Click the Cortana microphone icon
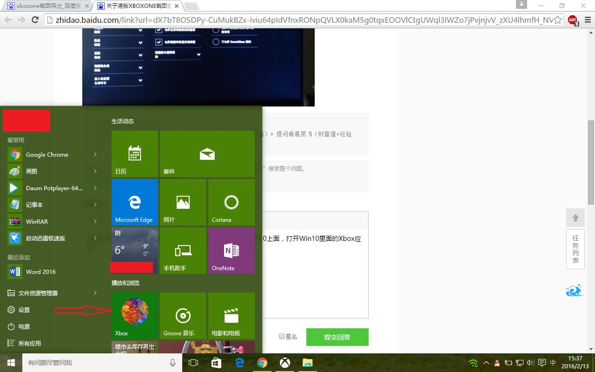This screenshot has height=372, width=595. pyautogui.click(x=173, y=363)
